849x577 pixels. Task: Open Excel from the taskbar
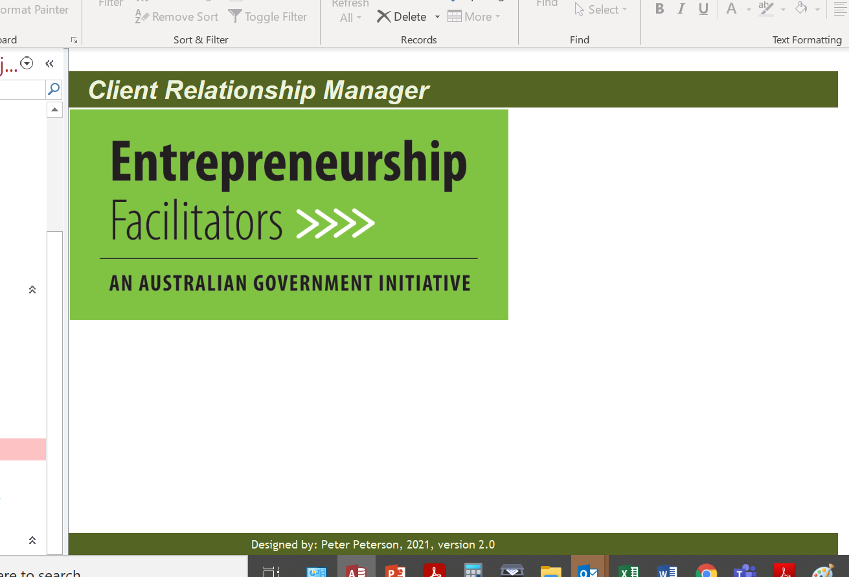point(628,571)
